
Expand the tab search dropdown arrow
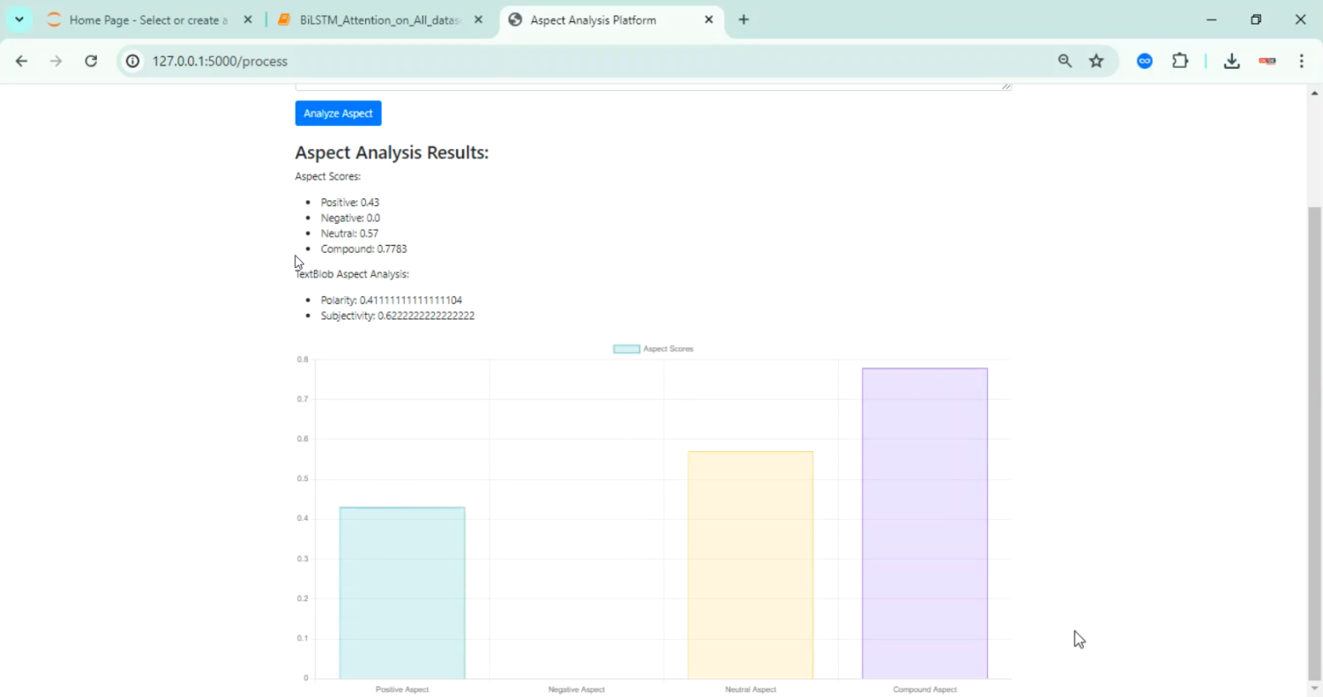(x=19, y=19)
